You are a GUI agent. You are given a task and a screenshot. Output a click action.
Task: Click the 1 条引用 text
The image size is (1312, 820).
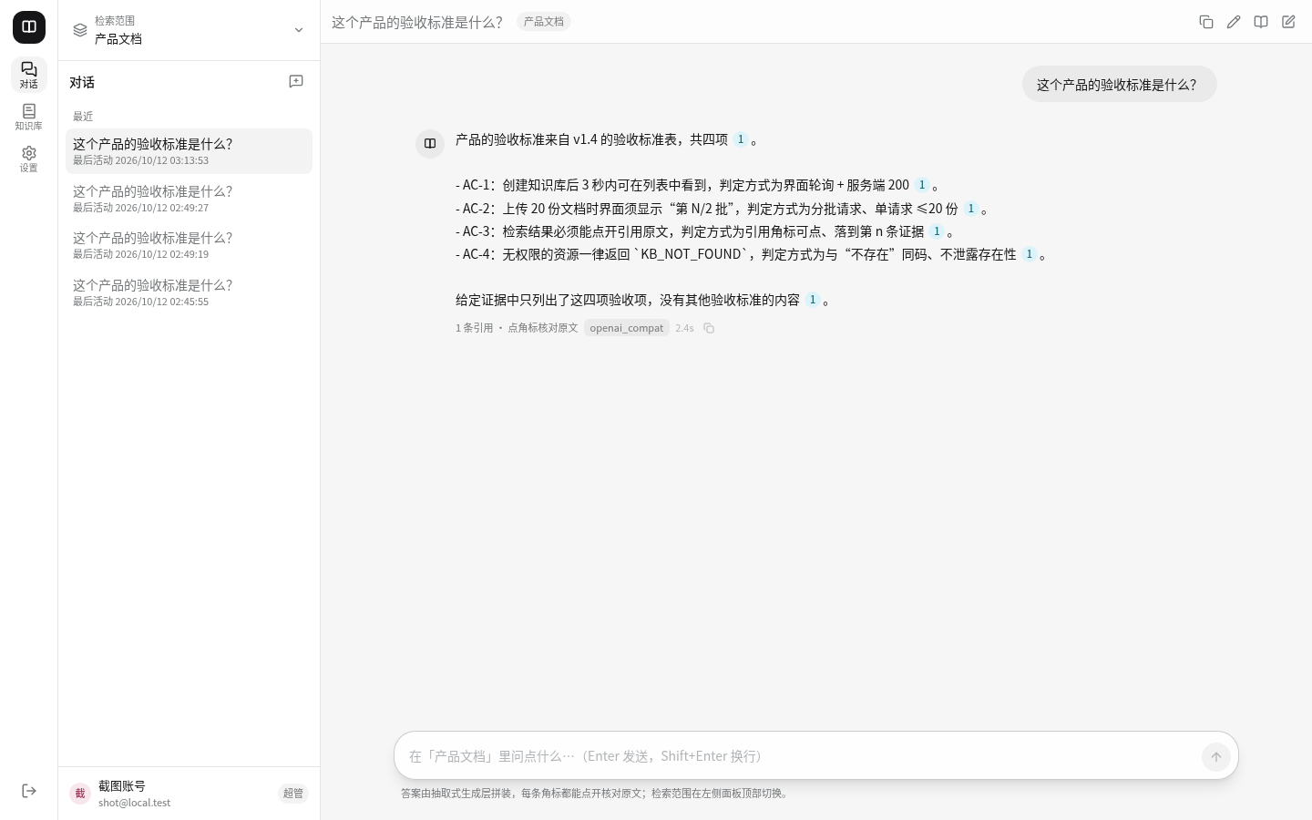(474, 328)
